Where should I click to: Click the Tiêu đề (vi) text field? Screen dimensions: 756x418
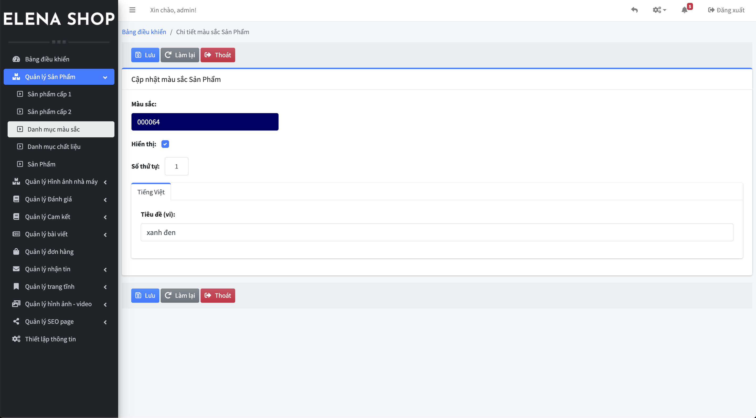[x=437, y=232]
